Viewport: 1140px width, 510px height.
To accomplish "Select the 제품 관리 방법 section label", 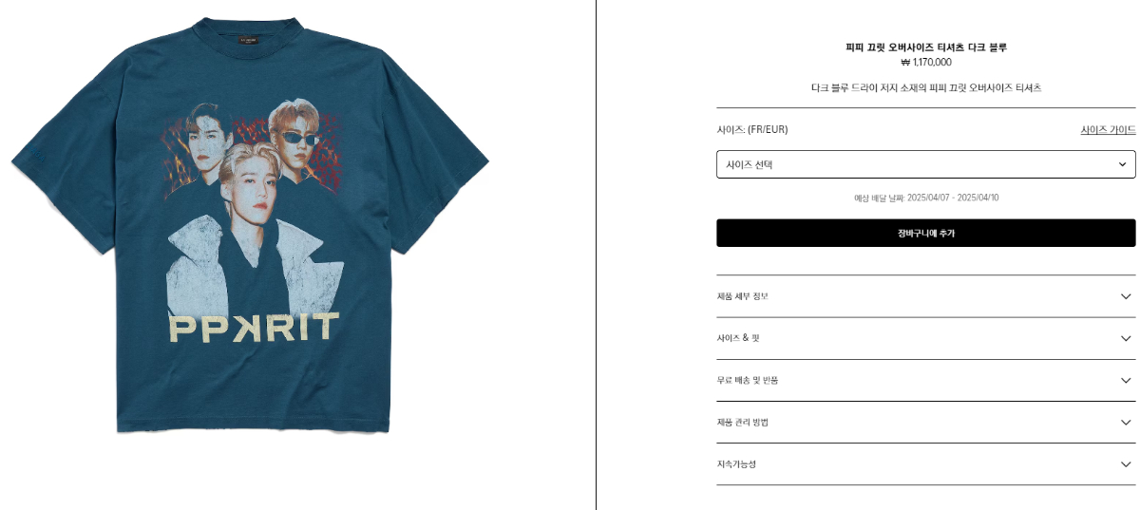I will point(742,422).
